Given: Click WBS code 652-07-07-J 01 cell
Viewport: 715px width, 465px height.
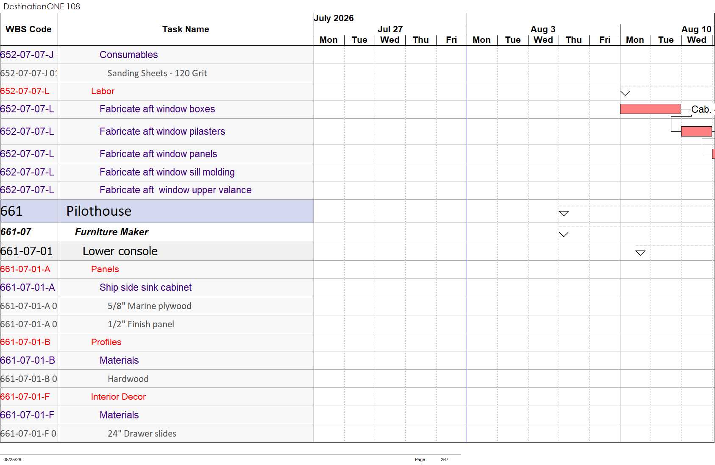Looking at the screenshot, I should pos(29,73).
